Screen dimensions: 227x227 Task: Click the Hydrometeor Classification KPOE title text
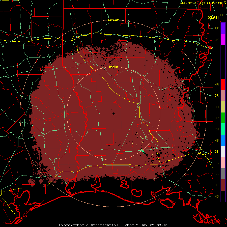(113, 225)
